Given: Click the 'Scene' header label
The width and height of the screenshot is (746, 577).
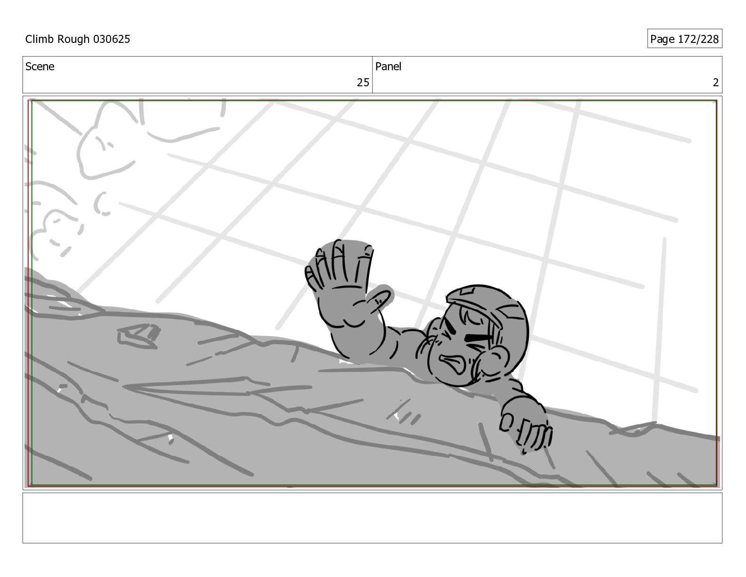Looking at the screenshot, I should [40, 66].
